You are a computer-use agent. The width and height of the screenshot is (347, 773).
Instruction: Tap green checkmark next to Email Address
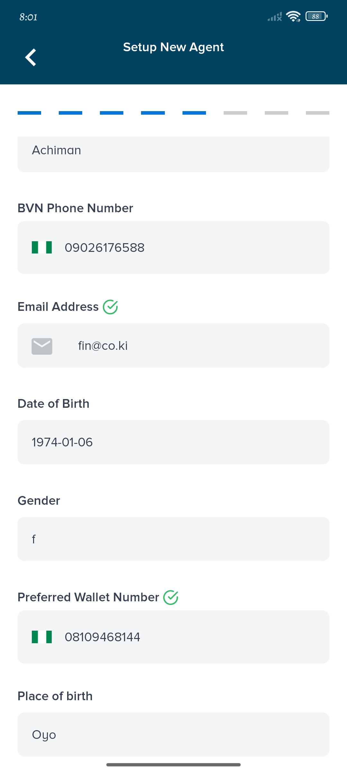[x=110, y=307]
